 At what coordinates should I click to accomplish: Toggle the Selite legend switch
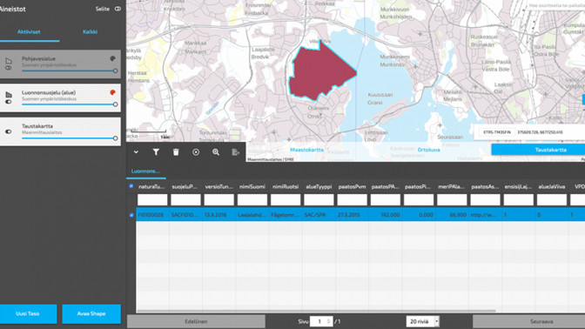point(118,9)
